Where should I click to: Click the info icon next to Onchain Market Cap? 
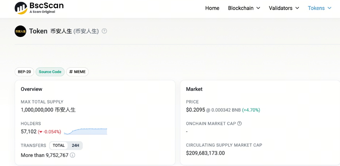coord(240,124)
